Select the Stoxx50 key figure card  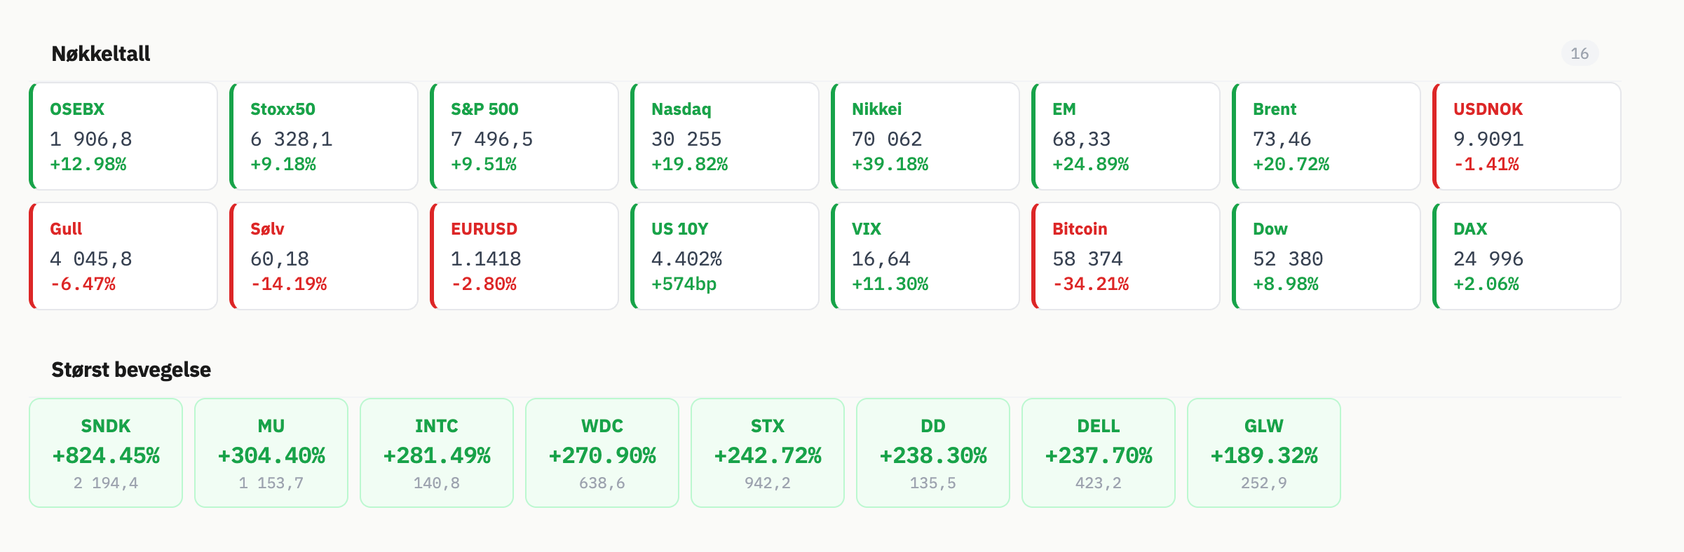click(x=324, y=136)
